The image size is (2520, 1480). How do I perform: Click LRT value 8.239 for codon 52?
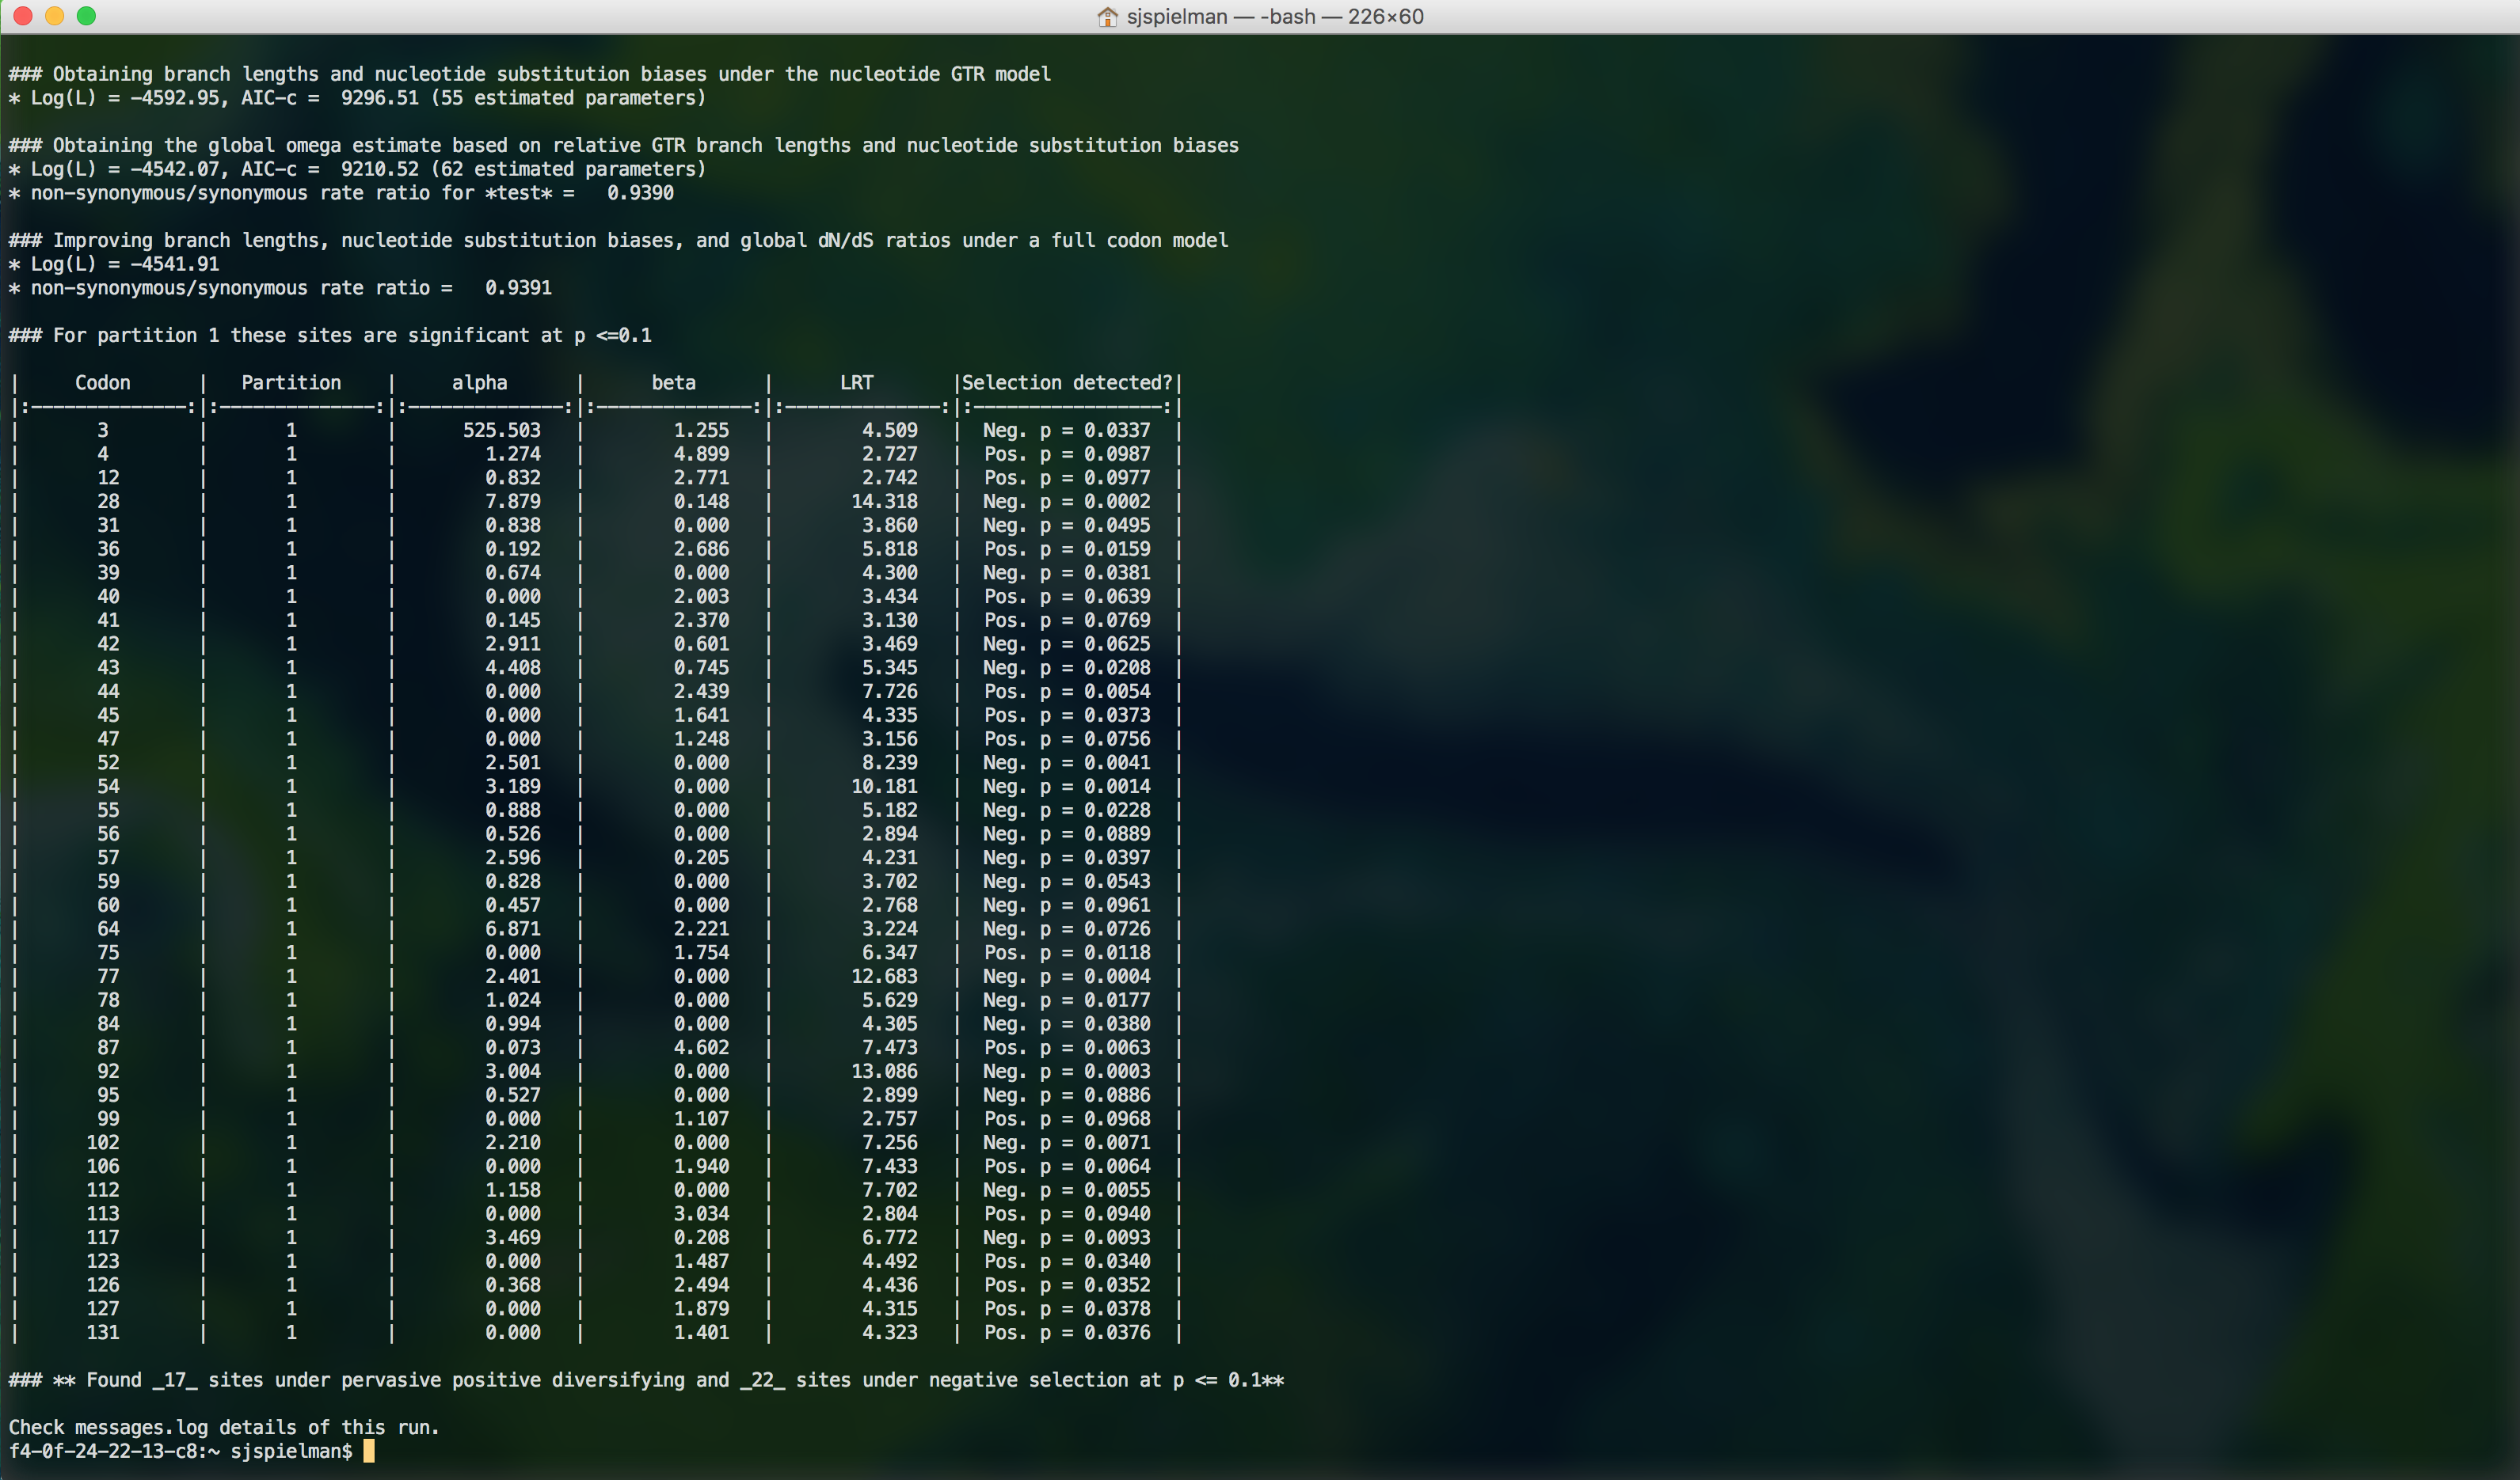(x=890, y=762)
